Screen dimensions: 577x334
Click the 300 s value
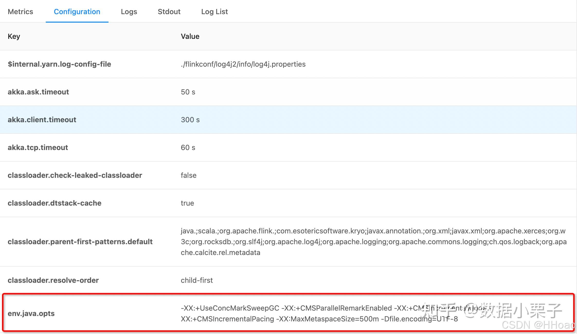(190, 120)
